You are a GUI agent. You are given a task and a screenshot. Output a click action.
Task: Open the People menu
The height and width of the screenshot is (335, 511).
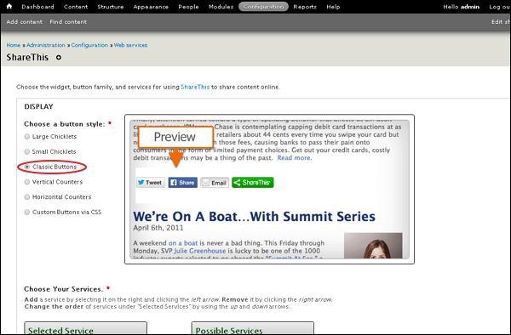188,7
